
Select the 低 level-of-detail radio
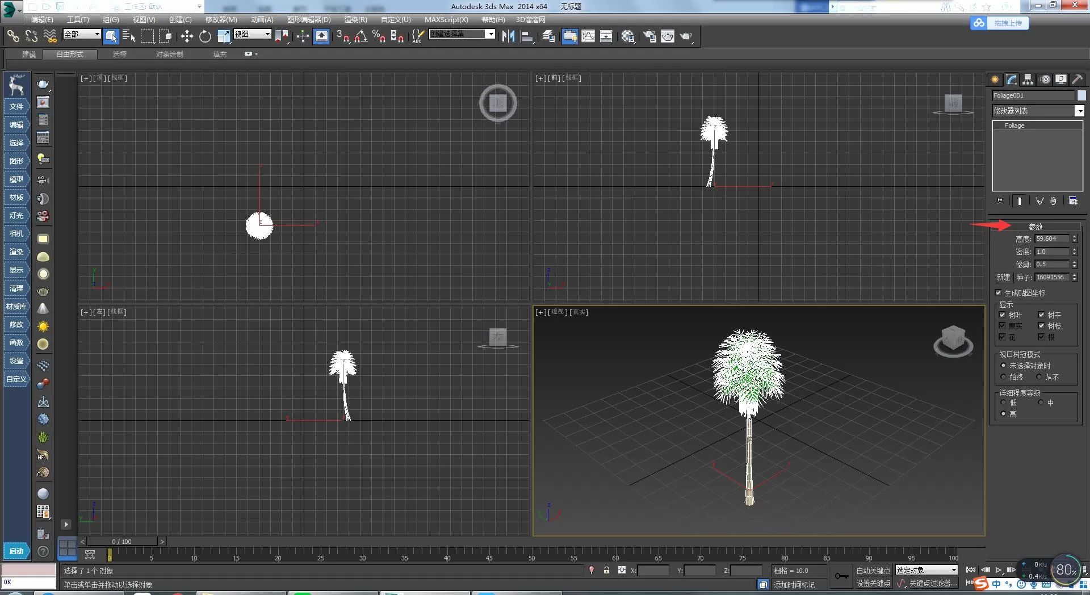(x=1003, y=403)
